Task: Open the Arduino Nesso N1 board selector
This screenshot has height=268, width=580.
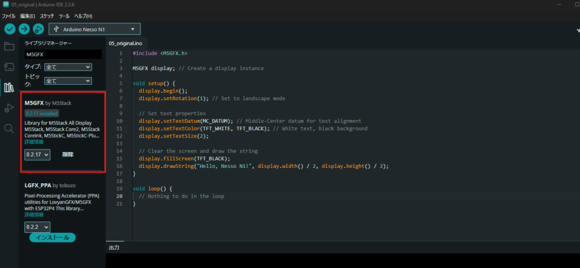Action: click(95, 29)
